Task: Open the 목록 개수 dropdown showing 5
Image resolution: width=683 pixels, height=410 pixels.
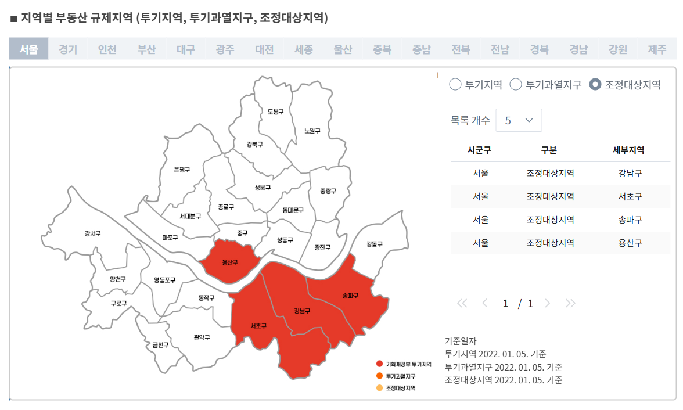Action: coord(519,120)
